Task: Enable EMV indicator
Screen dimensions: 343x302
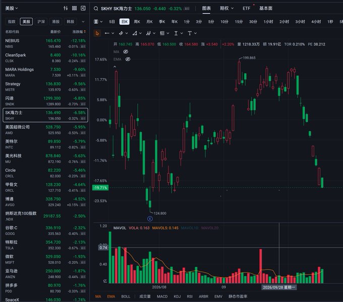Action: (x=218, y=296)
